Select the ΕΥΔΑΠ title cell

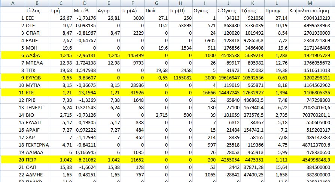37,122
